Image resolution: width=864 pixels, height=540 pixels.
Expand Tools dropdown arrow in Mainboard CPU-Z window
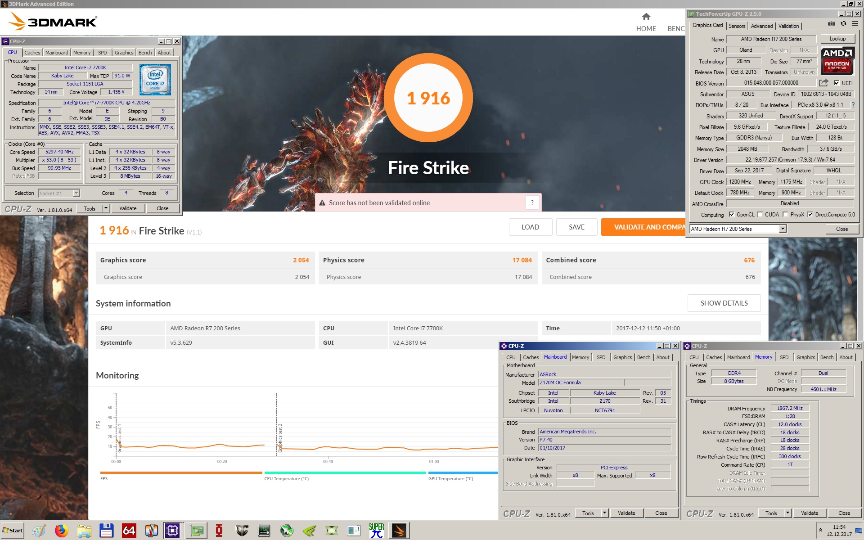[x=604, y=513]
